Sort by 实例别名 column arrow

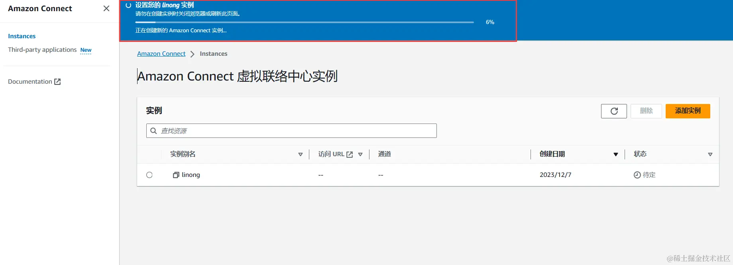pos(301,155)
